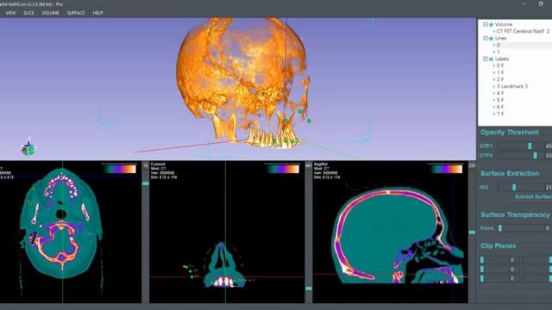Click the Trans transparency slider handle
This screenshot has width=552, height=310.
coord(500,228)
